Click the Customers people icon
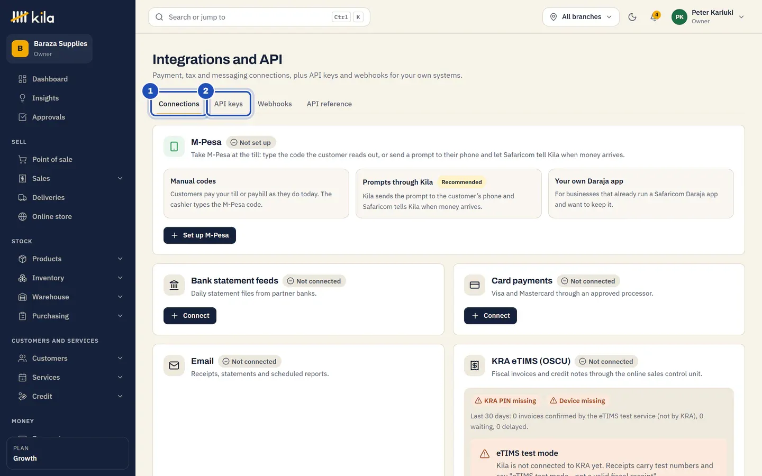Image resolution: width=762 pixels, height=476 pixels. coord(22,358)
